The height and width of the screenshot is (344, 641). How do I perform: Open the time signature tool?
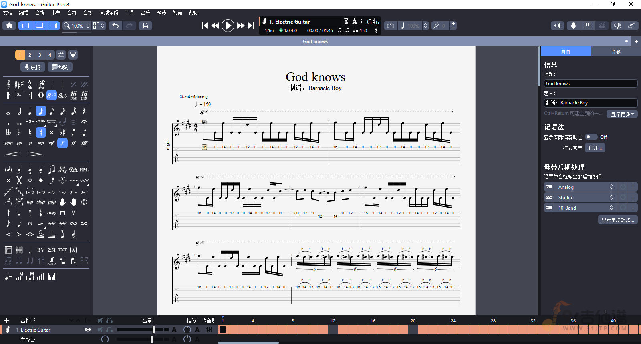(30, 84)
